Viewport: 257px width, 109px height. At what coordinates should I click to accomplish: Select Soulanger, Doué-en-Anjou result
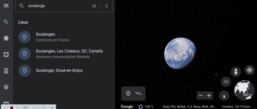64,71
